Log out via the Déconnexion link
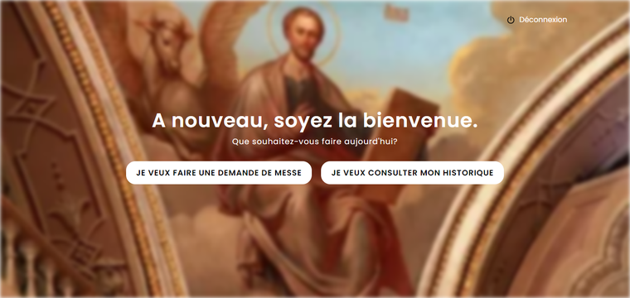630x298 pixels. point(543,20)
